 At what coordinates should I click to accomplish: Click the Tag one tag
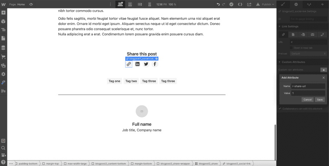click(x=114, y=81)
